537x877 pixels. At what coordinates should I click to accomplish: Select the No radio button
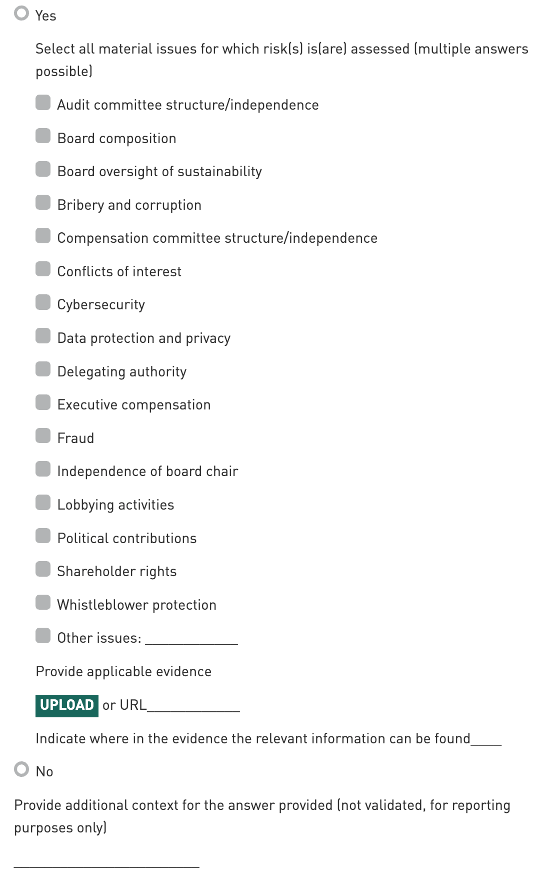(x=21, y=769)
